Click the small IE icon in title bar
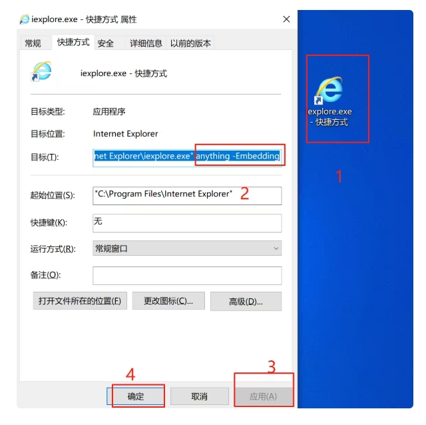The width and height of the screenshot is (426, 425). (25, 19)
